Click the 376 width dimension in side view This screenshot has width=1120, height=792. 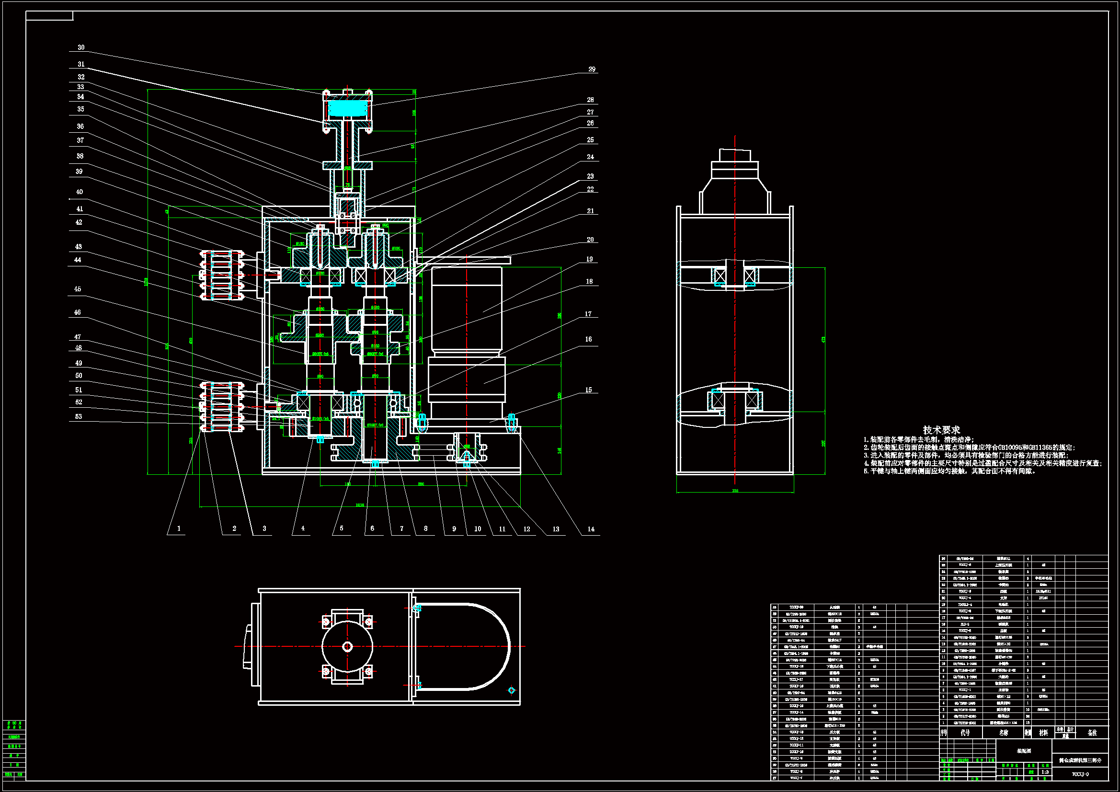pos(735,491)
